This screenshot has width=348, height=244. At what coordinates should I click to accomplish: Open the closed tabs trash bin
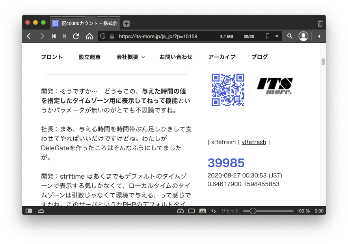tap(320, 24)
